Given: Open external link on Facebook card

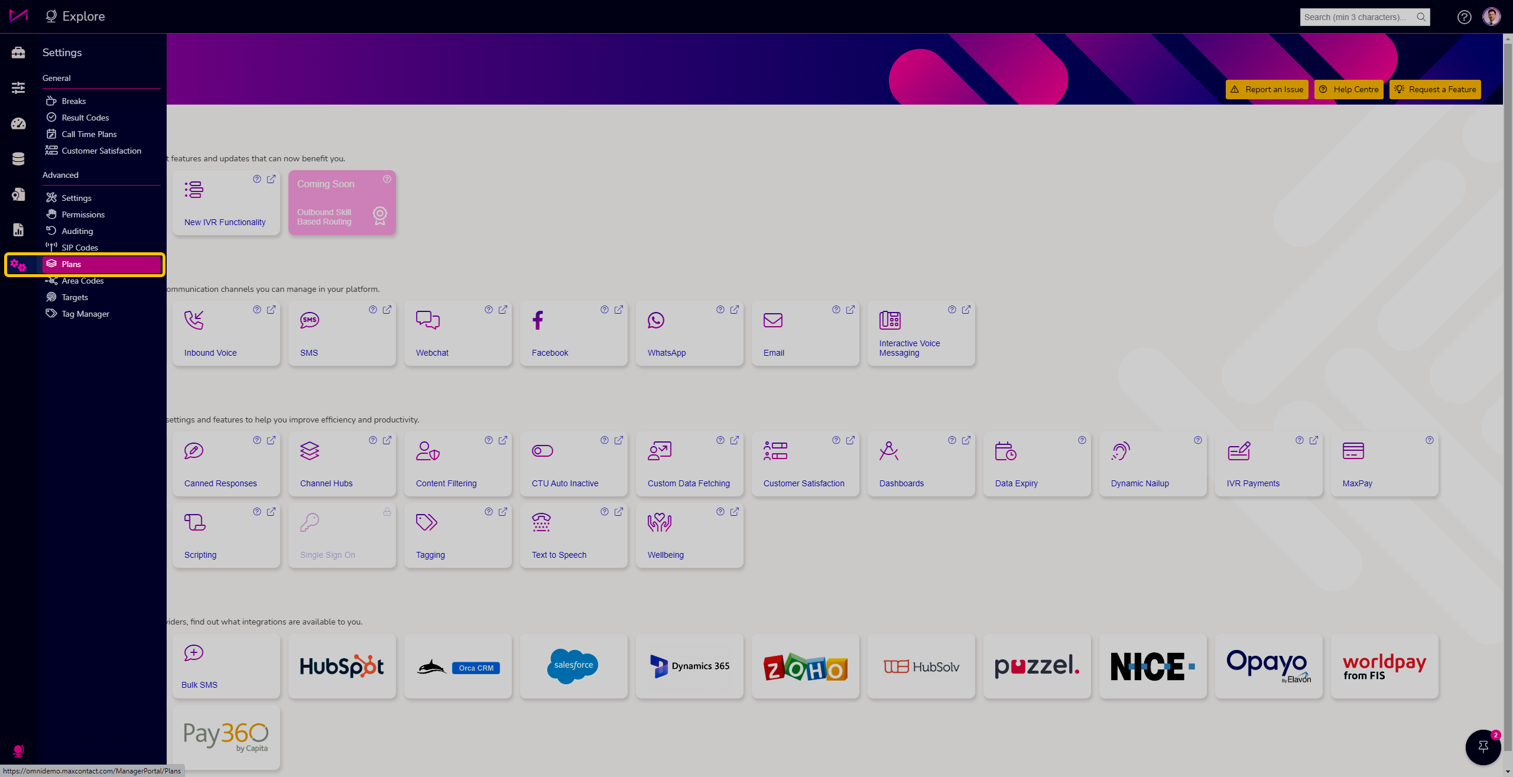Looking at the screenshot, I should click(619, 310).
